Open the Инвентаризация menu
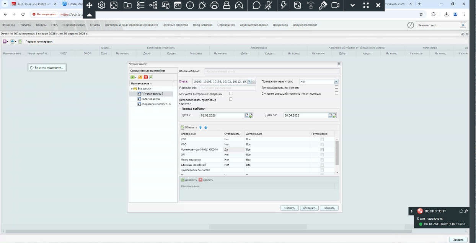The width and height of the screenshot is (476, 243). click(74, 25)
